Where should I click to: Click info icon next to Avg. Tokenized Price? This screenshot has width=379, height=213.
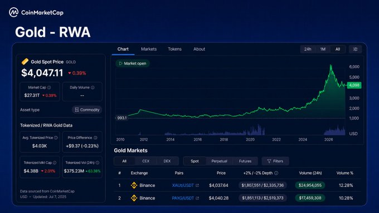[x=56, y=137]
